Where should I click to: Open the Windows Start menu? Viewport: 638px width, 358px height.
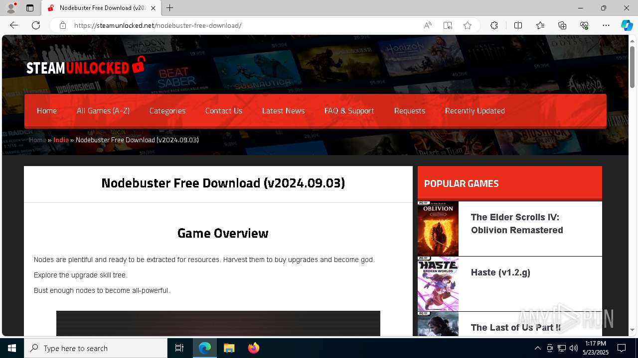click(12, 348)
